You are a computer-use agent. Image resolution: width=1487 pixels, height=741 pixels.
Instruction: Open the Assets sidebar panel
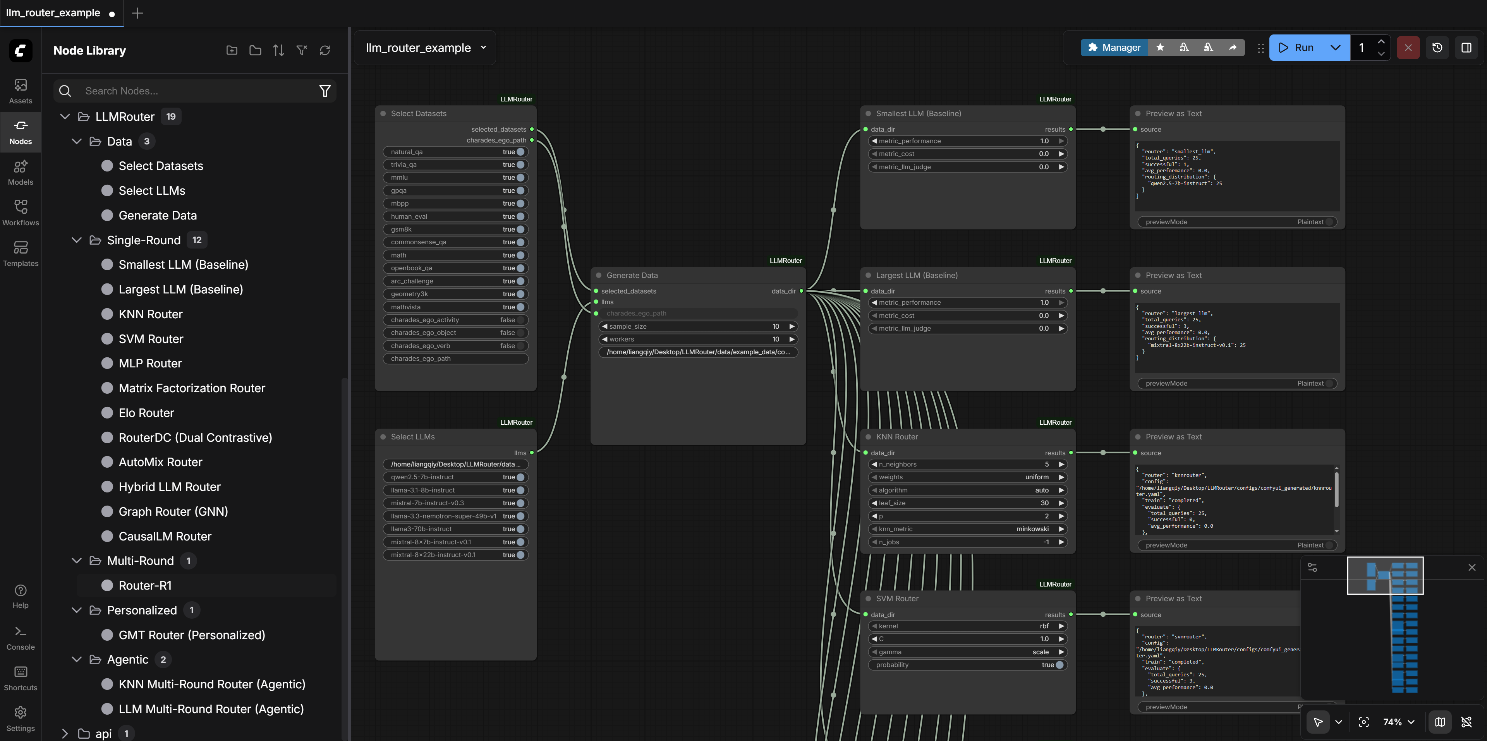pos(20,91)
